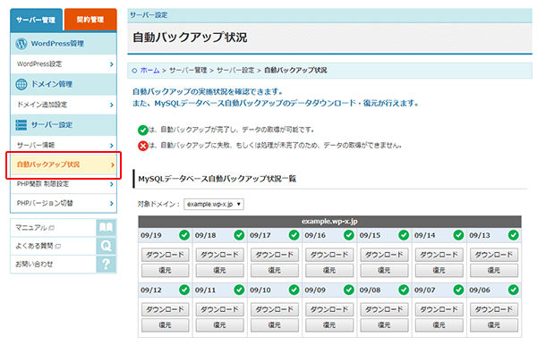Click green check icon for 09/18

239,235
